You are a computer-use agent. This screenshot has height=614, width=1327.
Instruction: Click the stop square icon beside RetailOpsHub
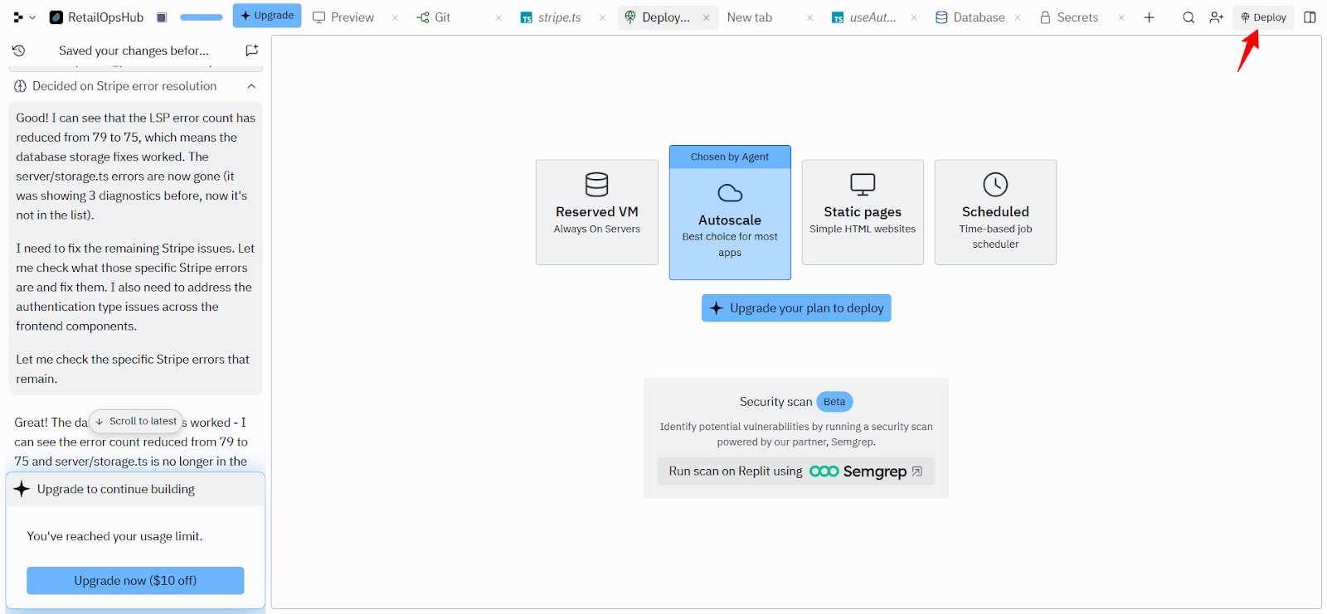point(162,17)
